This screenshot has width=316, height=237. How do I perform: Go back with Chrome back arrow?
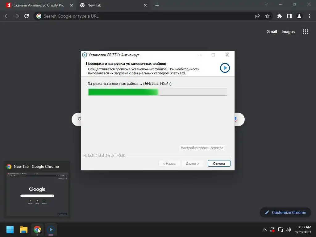(x=7, y=16)
